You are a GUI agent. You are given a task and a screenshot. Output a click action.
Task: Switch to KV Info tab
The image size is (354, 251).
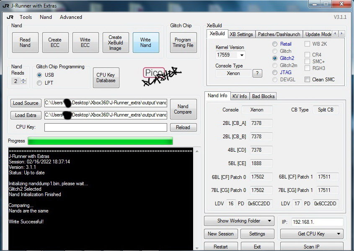[x=240, y=96]
